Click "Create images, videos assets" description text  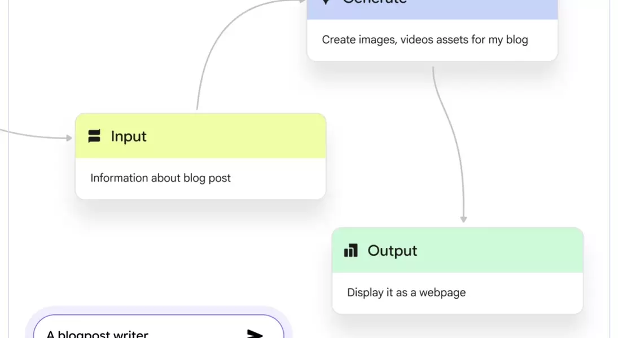pyautogui.click(x=425, y=39)
